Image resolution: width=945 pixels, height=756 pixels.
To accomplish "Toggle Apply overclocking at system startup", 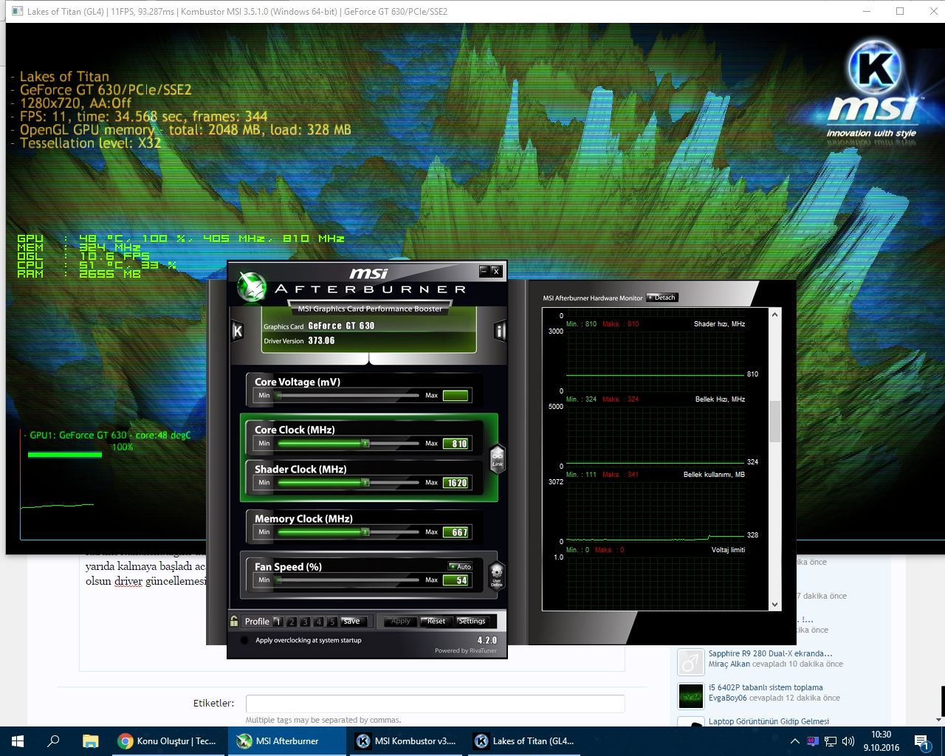I will pyautogui.click(x=244, y=640).
